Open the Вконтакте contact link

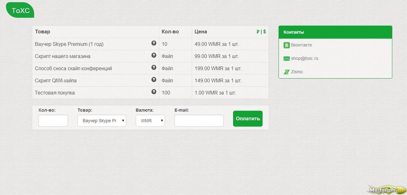[301, 45]
